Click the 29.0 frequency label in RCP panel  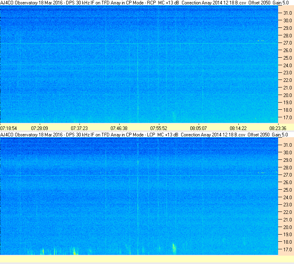point(288,28)
